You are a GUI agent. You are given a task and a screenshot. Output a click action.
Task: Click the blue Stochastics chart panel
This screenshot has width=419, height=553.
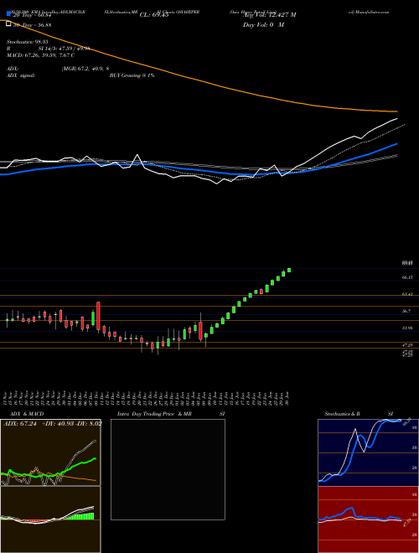(x=368, y=452)
